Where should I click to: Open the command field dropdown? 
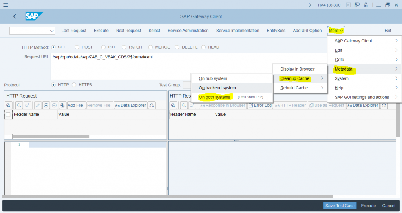pos(52,31)
